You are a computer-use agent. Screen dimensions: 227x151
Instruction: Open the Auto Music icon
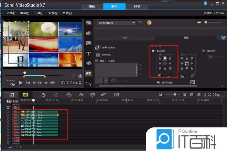(x=93, y=95)
